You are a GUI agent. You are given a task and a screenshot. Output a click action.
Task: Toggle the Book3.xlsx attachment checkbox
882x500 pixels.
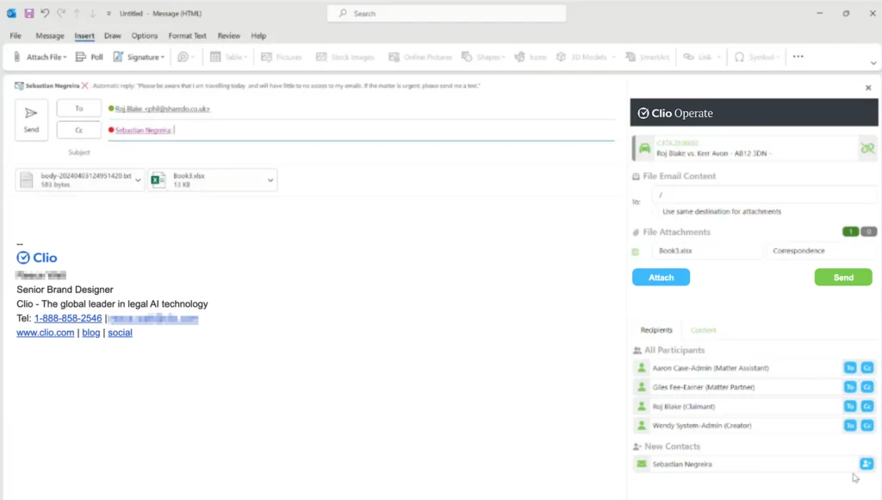coord(637,252)
